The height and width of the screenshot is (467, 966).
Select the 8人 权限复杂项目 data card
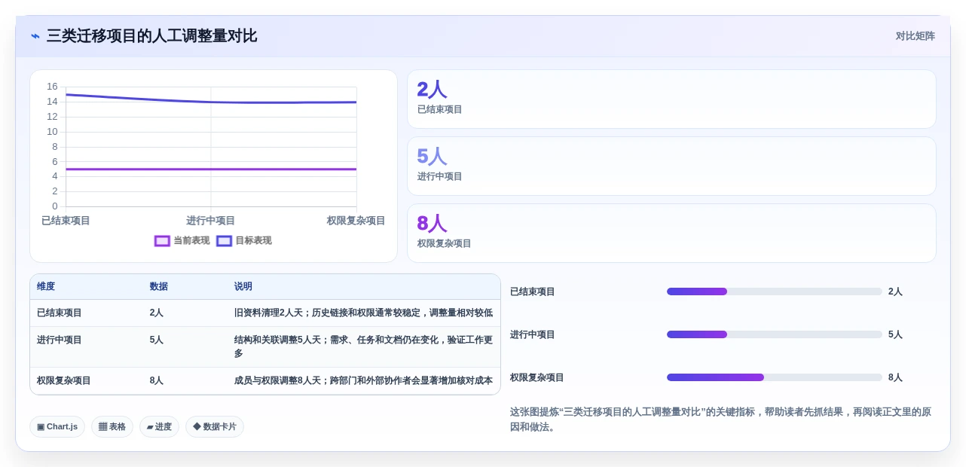(671, 233)
